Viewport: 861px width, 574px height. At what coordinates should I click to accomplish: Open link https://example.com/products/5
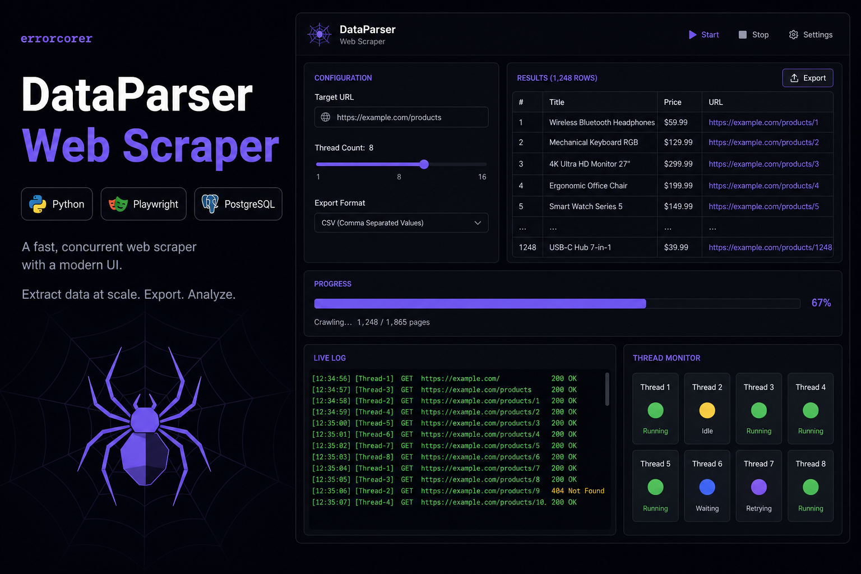(763, 206)
